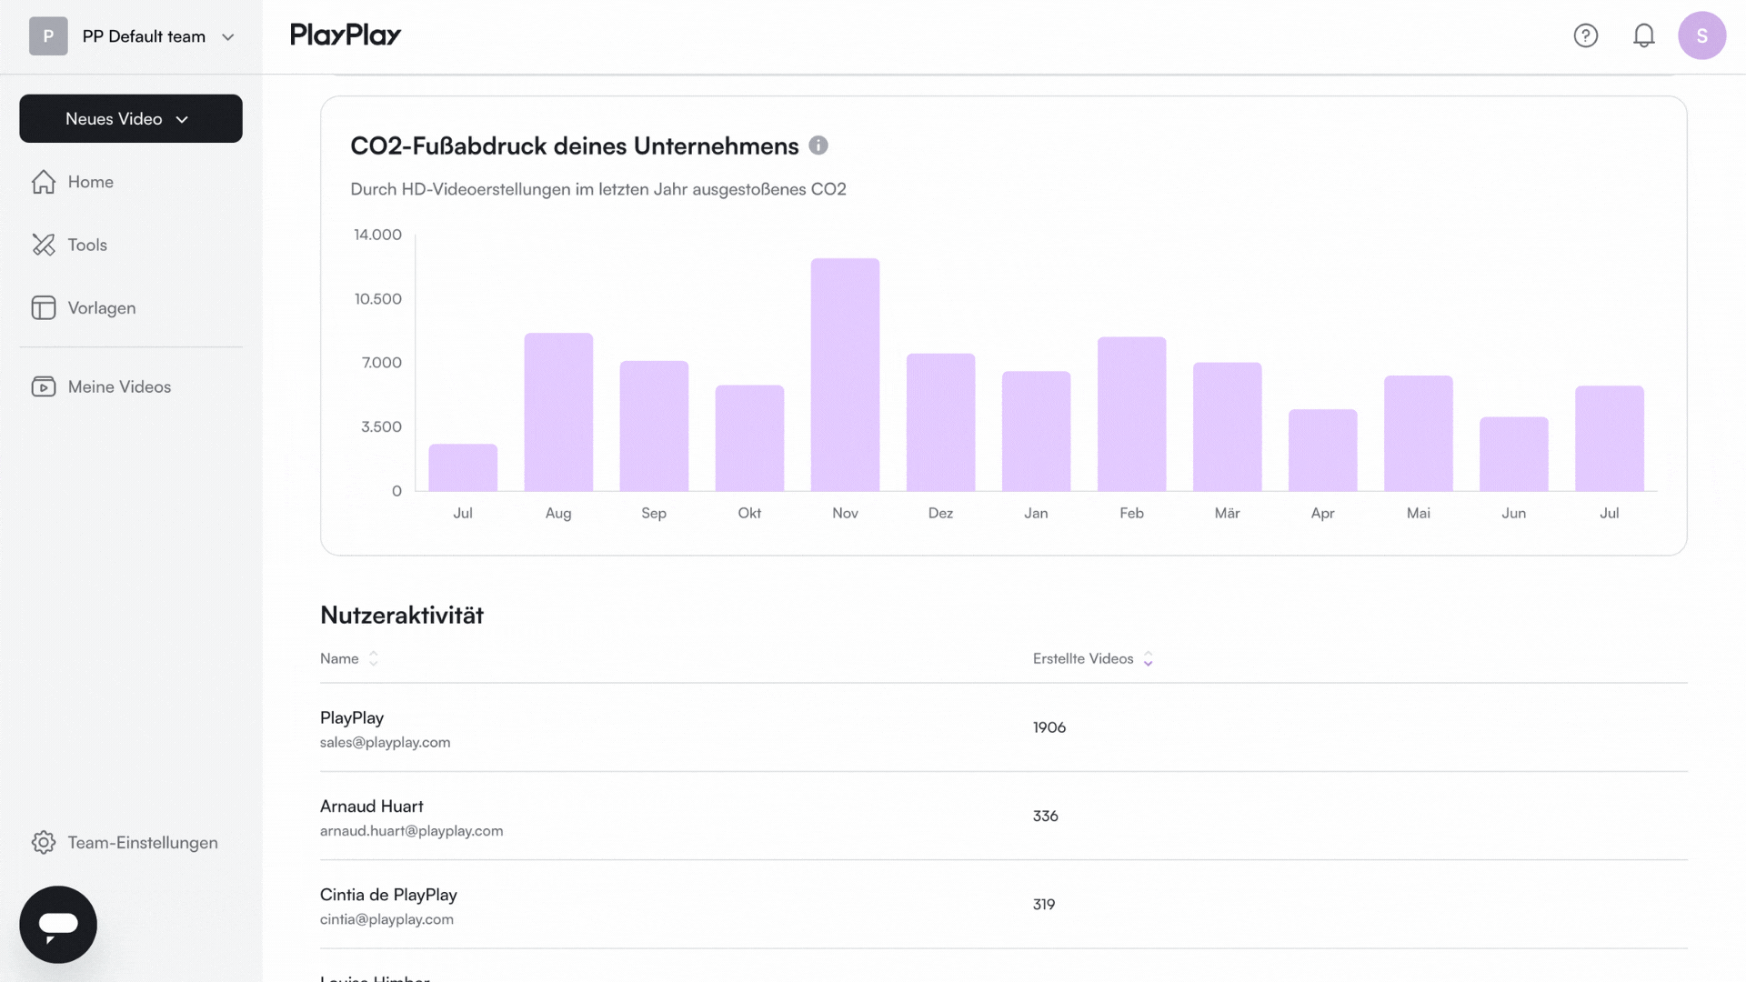Click the 7.000 axis label
1746x982 pixels.
382,363
